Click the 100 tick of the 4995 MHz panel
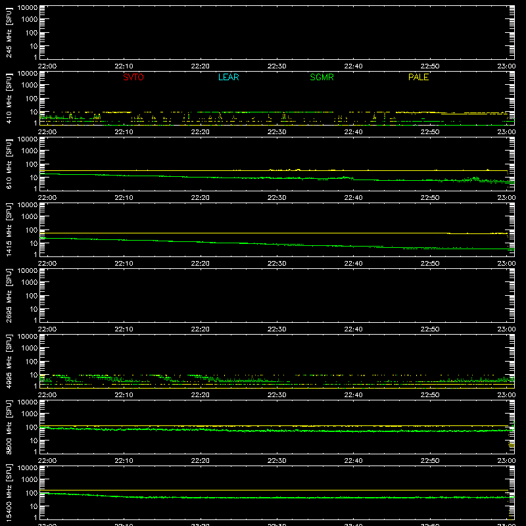The image size is (526, 526). tap(32, 362)
